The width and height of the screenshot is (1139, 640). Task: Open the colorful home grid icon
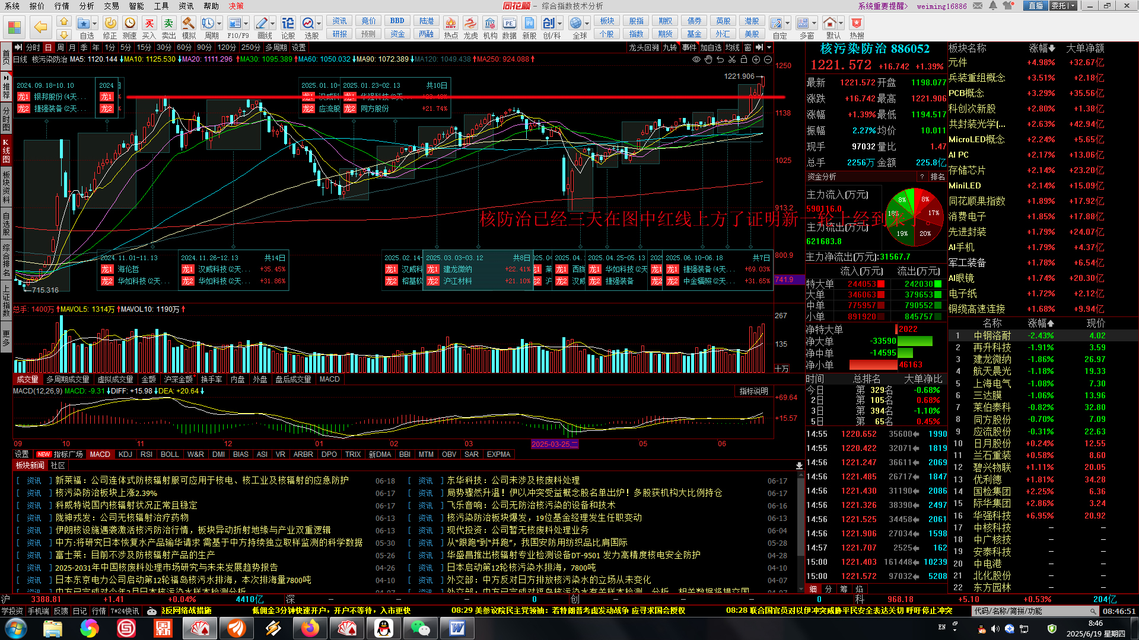15,27
